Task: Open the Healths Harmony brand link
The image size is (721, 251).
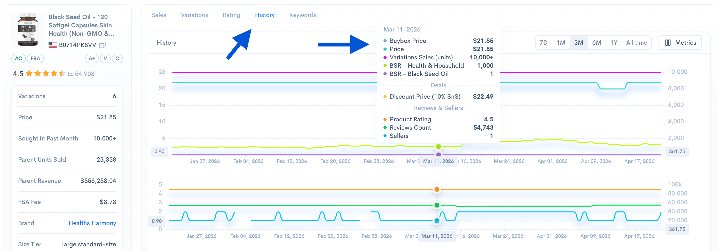Action: coord(92,223)
